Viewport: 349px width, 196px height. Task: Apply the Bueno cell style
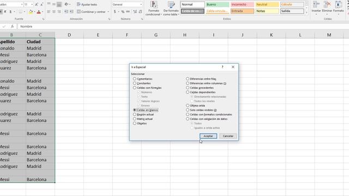pos(217,4)
